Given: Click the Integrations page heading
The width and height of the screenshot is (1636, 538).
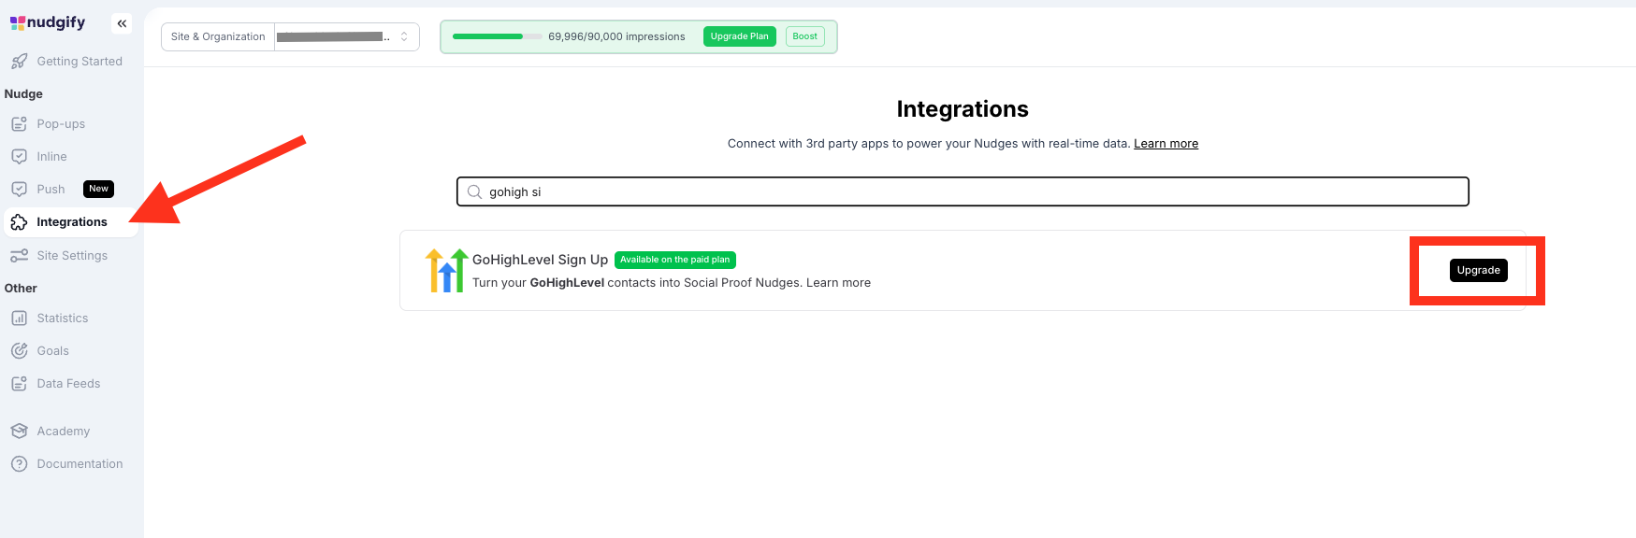Looking at the screenshot, I should click(963, 109).
